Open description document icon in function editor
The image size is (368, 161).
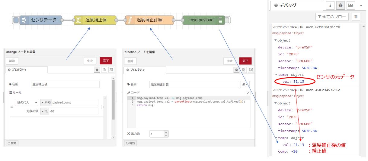(x=243, y=70)
